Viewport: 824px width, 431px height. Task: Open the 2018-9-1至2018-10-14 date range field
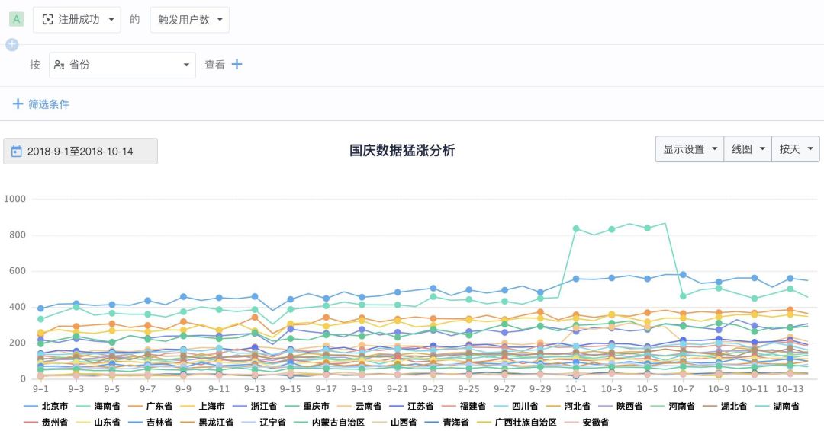(x=80, y=152)
